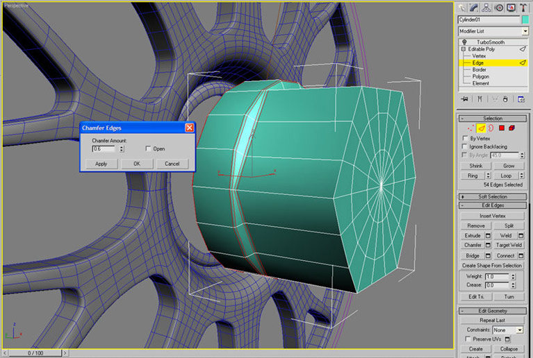
Task: Select TurboSmooth in the modifier stack
Action: [x=489, y=42]
